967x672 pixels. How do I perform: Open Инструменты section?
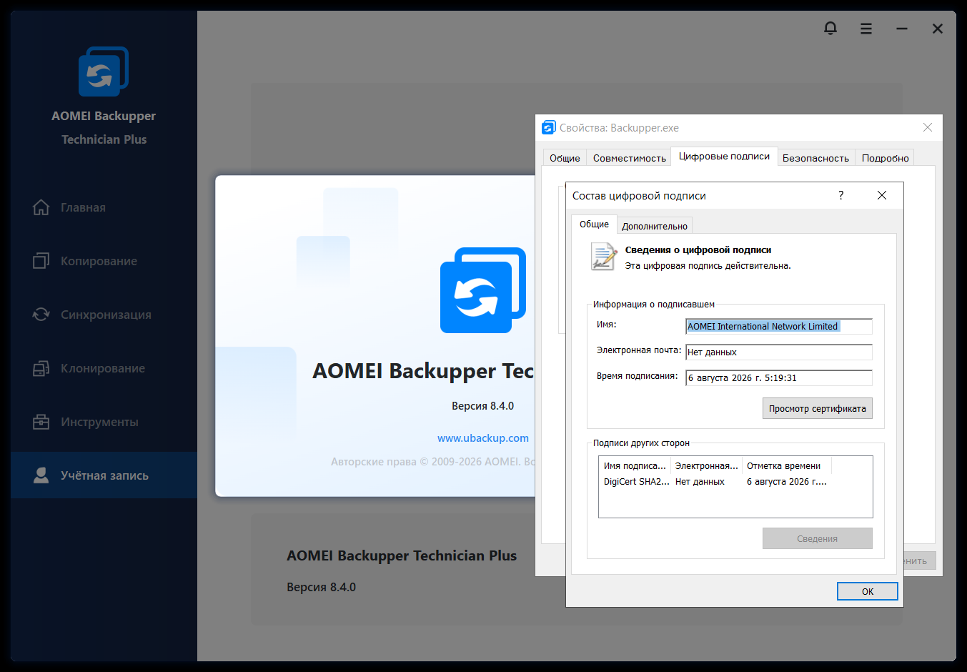coord(104,422)
